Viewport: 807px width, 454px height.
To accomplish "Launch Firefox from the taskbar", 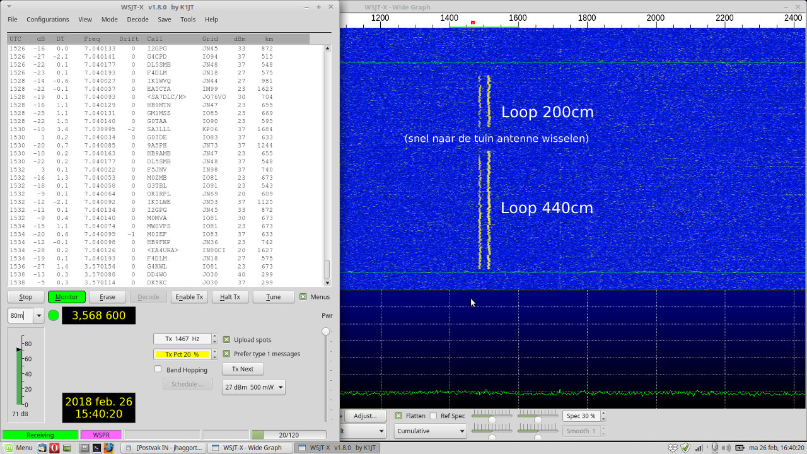I will point(108,448).
